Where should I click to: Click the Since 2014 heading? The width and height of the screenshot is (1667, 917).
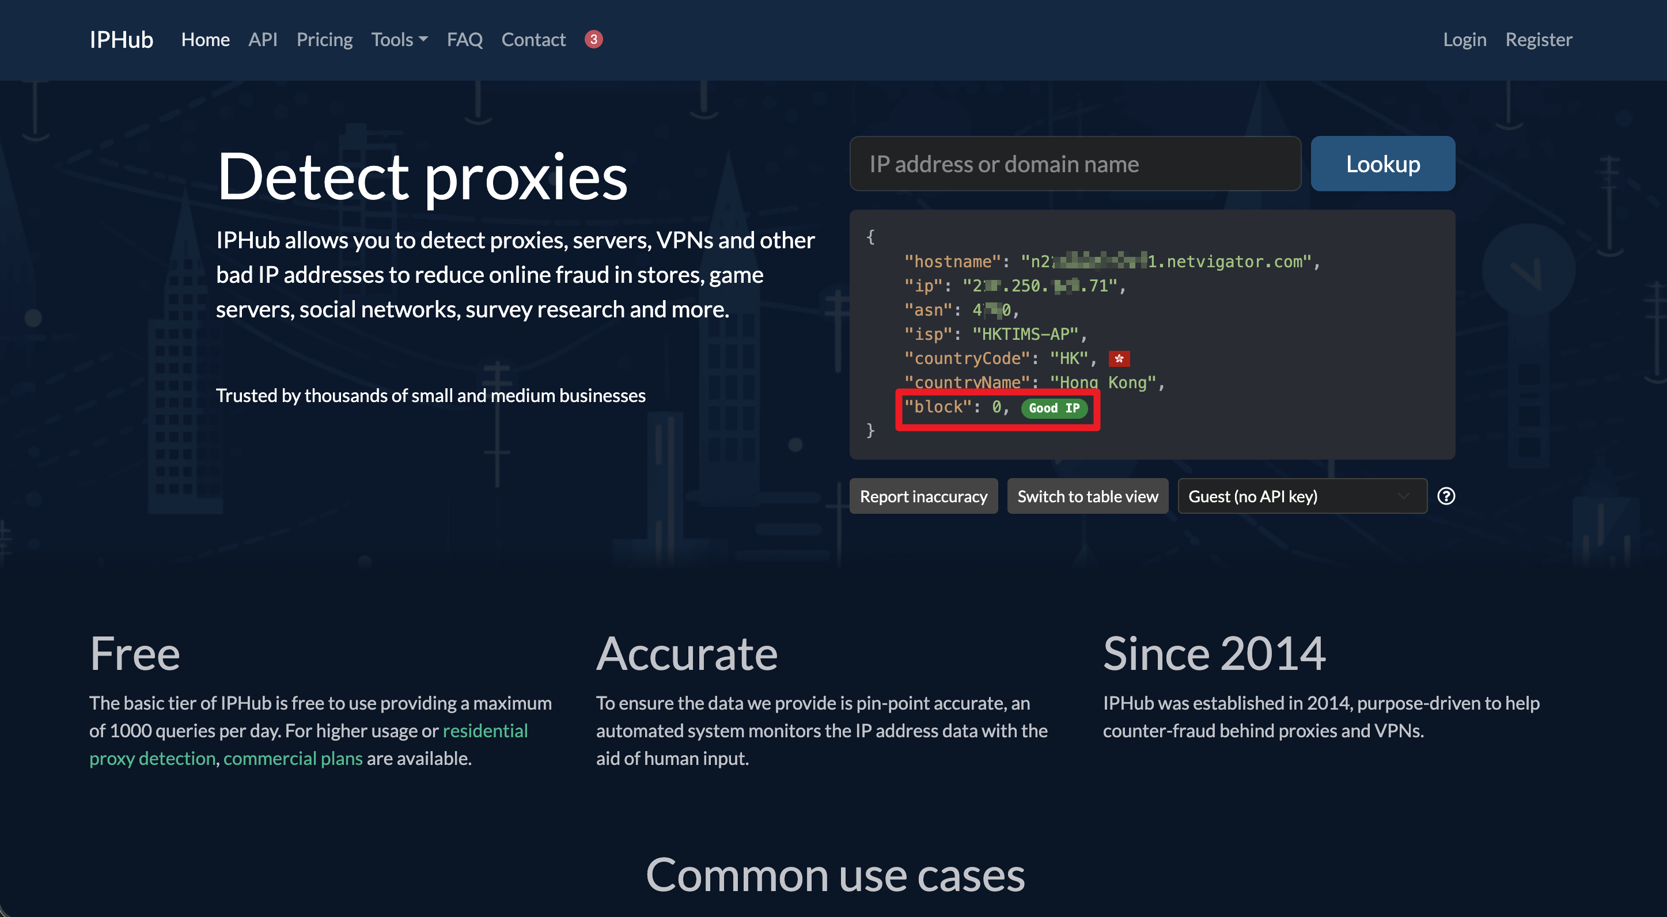coord(1214,654)
